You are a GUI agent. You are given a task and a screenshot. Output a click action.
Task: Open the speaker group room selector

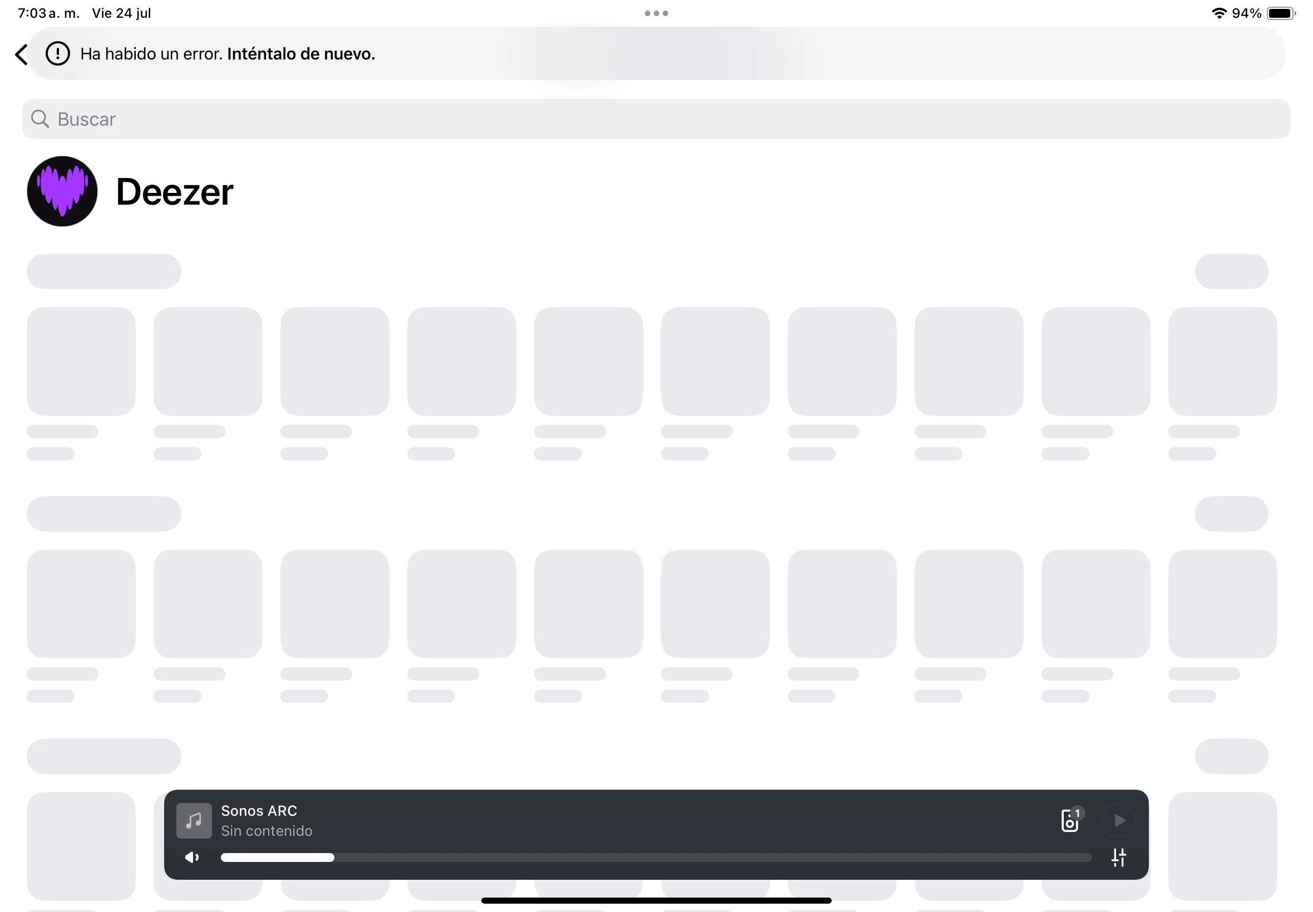coord(1071,821)
